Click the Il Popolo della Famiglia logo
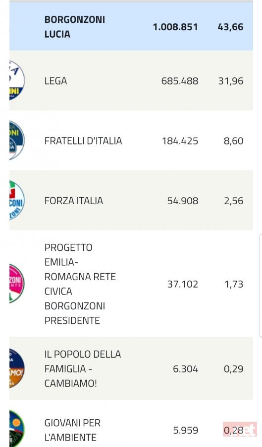262x447 pixels. 17,369
